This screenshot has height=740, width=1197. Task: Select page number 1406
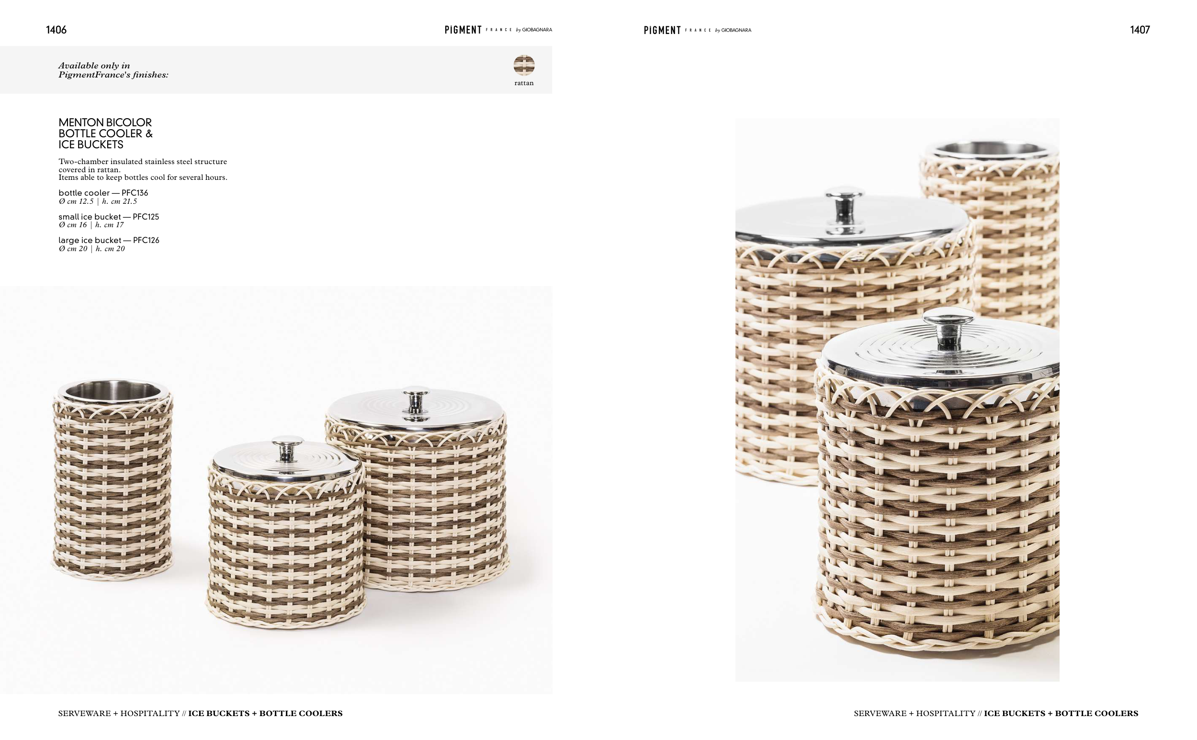56,30
